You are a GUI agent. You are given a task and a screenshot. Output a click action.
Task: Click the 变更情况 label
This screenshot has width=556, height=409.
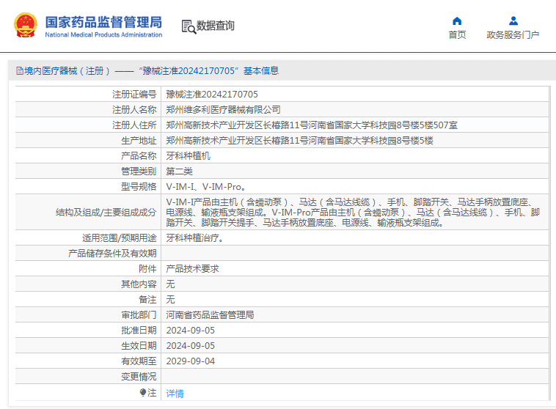(x=139, y=377)
